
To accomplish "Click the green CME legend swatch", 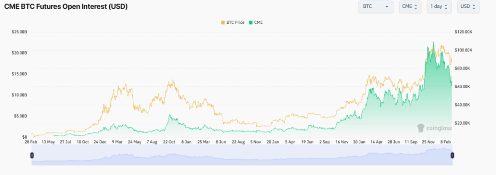I will [x=251, y=22].
